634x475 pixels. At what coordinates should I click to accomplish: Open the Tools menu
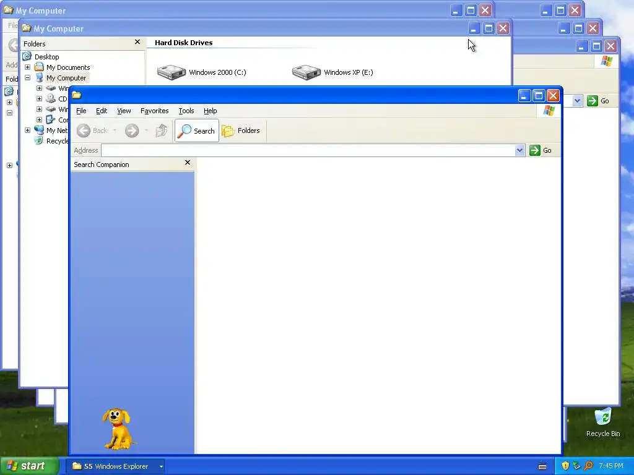click(186, 111)
